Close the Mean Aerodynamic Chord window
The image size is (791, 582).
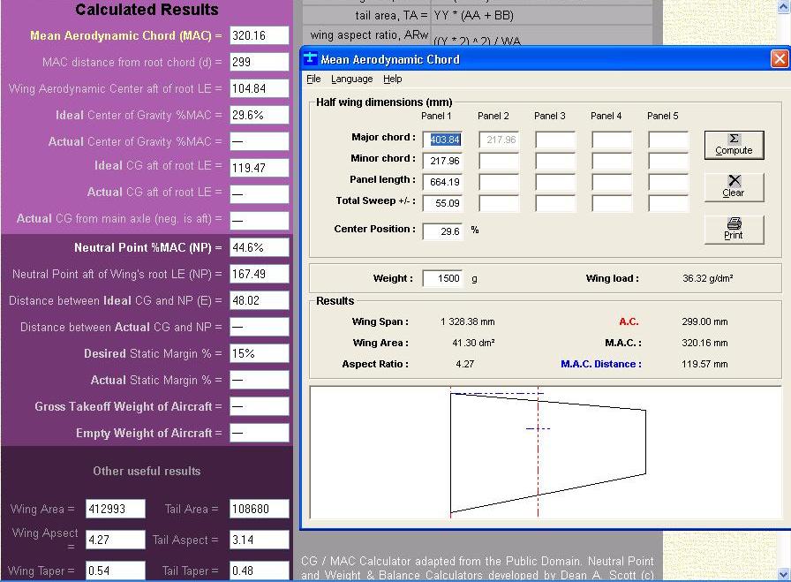tap(779, 59)
